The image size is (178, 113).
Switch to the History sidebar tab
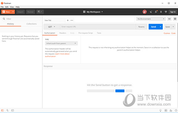[x=10, y=24]
